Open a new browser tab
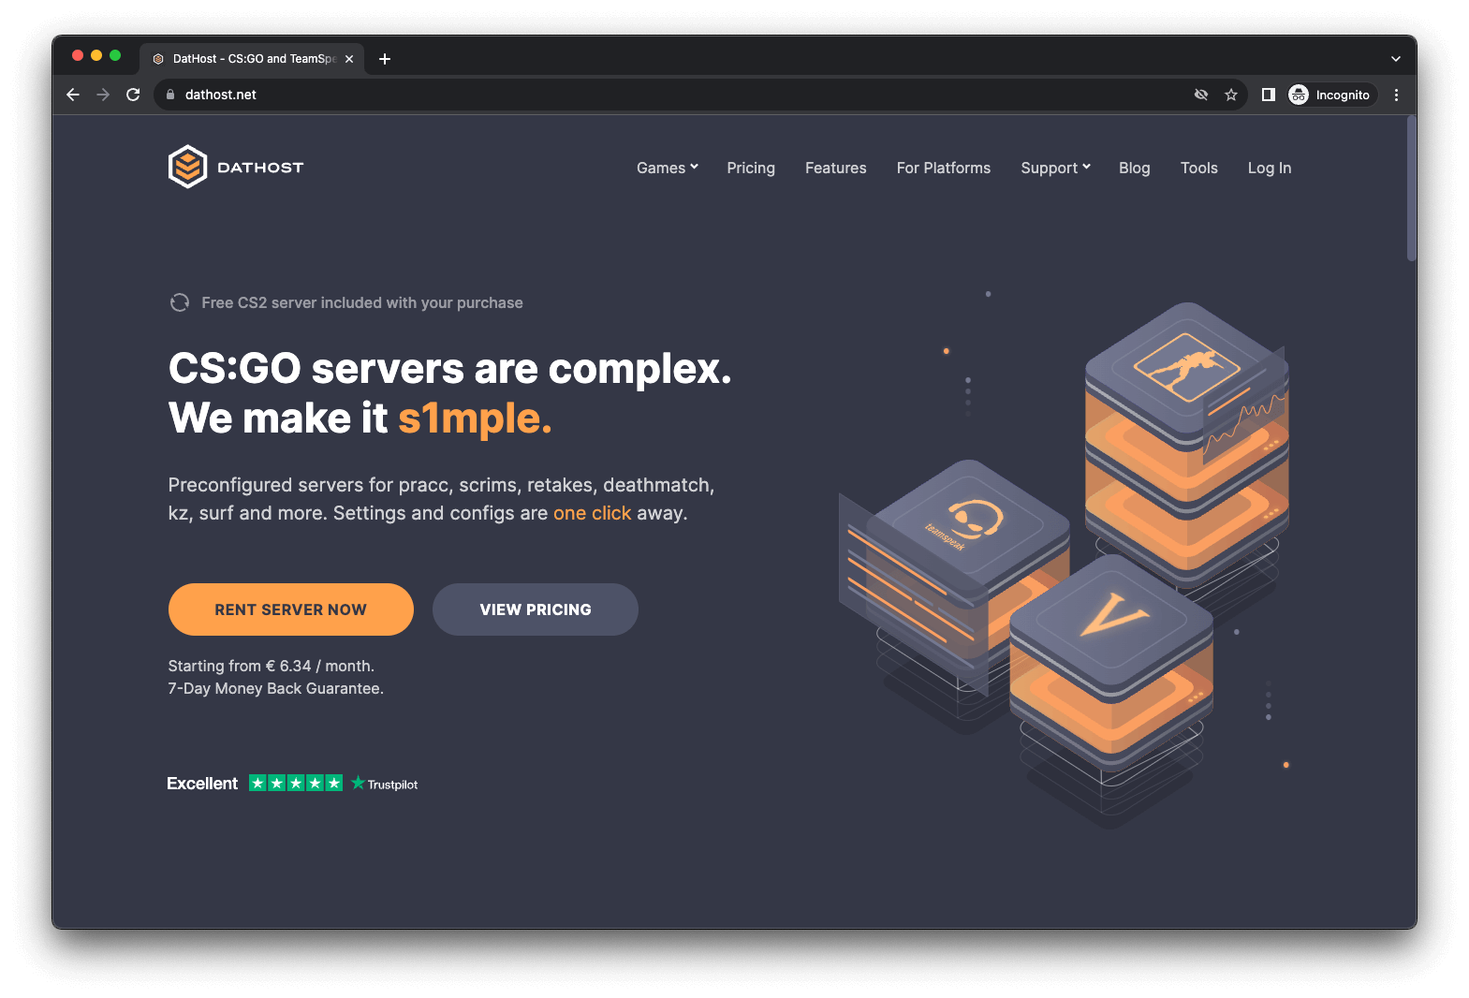This screenshot has width=1469, height=998. (x=385, y=59)
